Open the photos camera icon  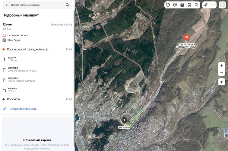coord(182,5)
